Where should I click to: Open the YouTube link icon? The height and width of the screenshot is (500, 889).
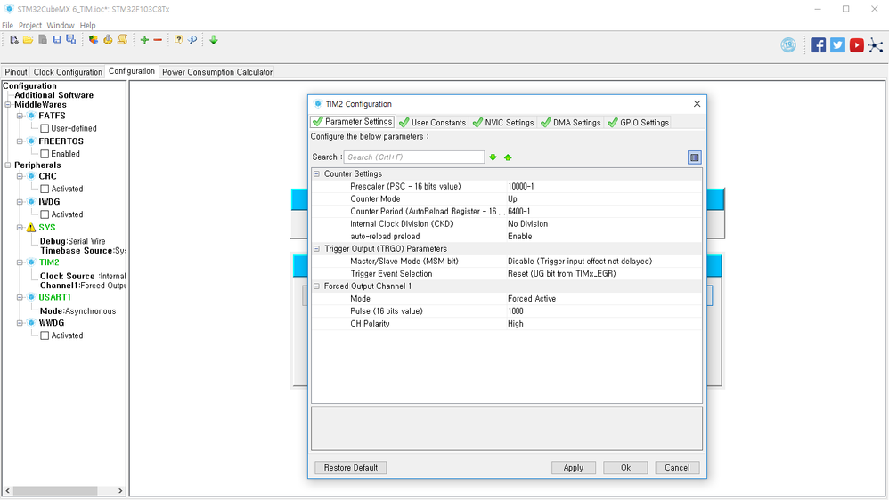coord(857,45)
